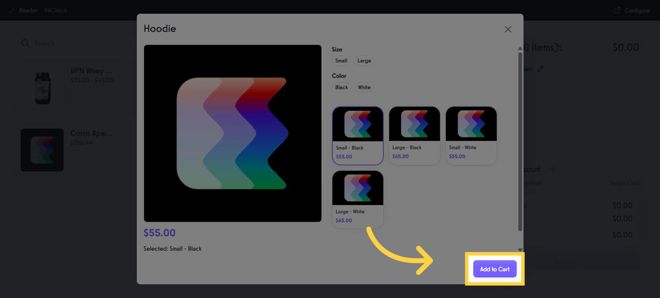This screenshot has height=298, width=660.
Task: Choose the White color option
Action: (x=364, y=87)
